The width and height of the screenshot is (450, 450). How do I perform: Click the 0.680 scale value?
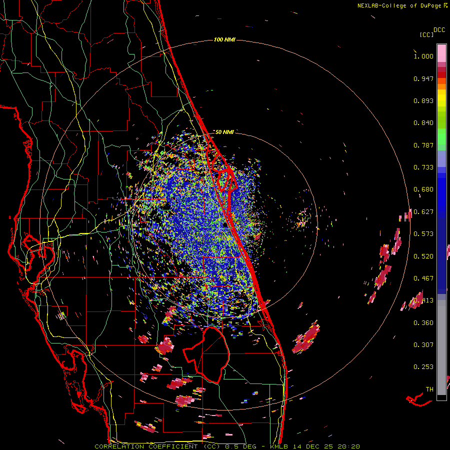(423, 189)
